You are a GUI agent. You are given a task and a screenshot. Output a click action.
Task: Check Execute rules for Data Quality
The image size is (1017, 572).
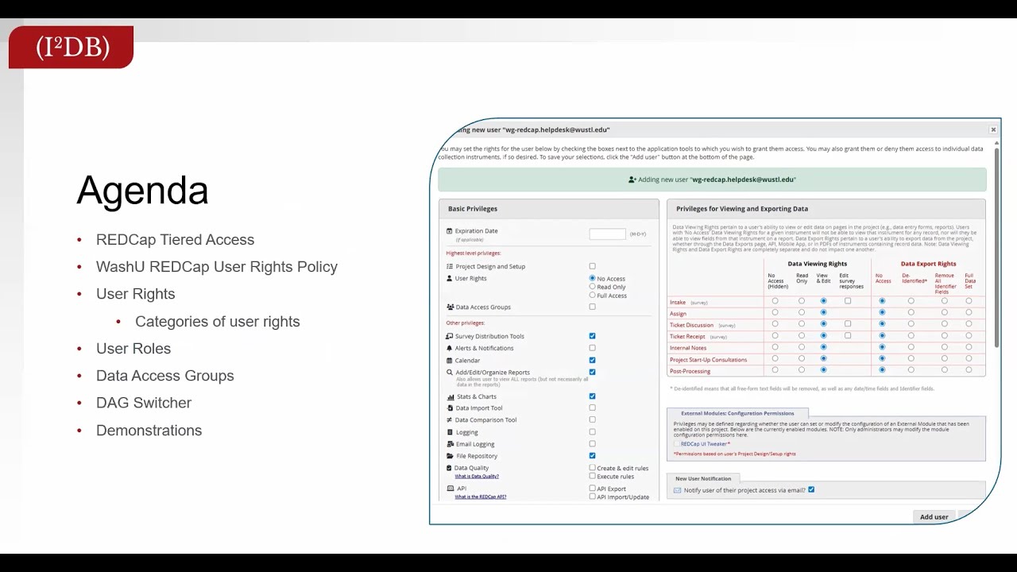592,476
